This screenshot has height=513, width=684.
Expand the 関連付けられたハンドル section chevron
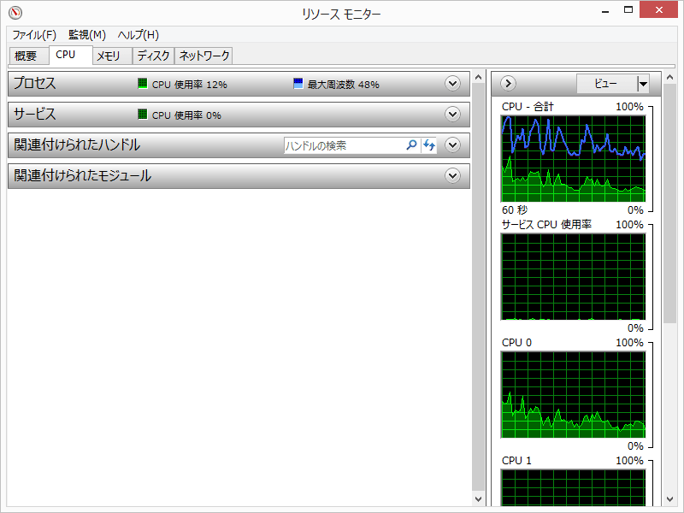pyautogui.click(x=453, y=144)
